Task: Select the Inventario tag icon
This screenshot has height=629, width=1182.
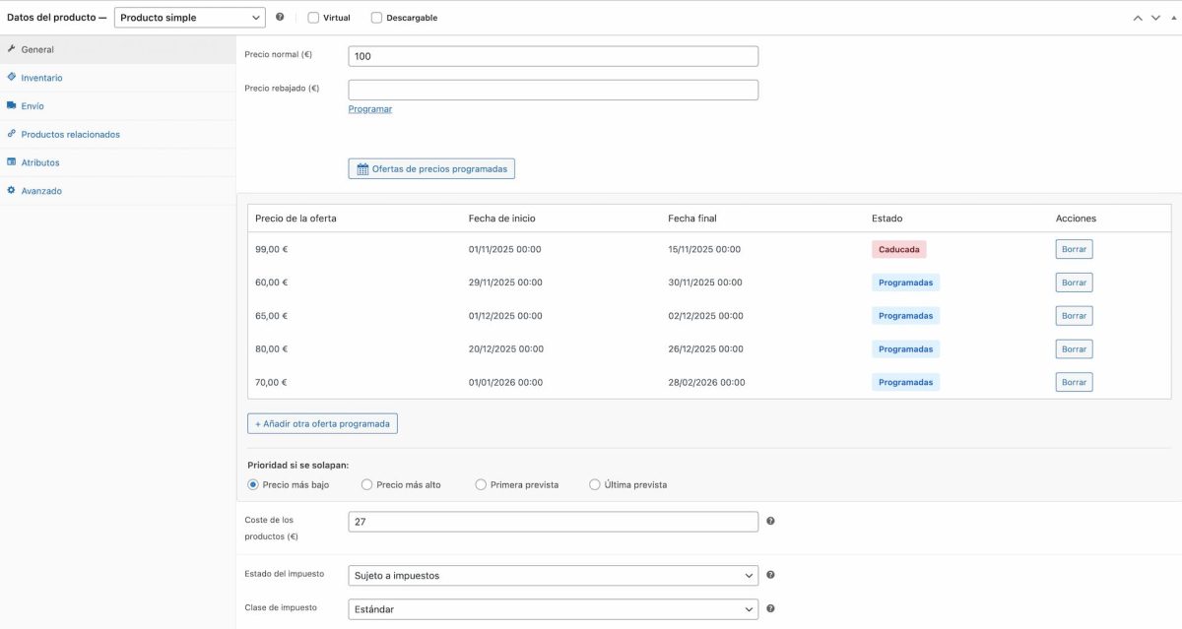Action: pos(11,77)
